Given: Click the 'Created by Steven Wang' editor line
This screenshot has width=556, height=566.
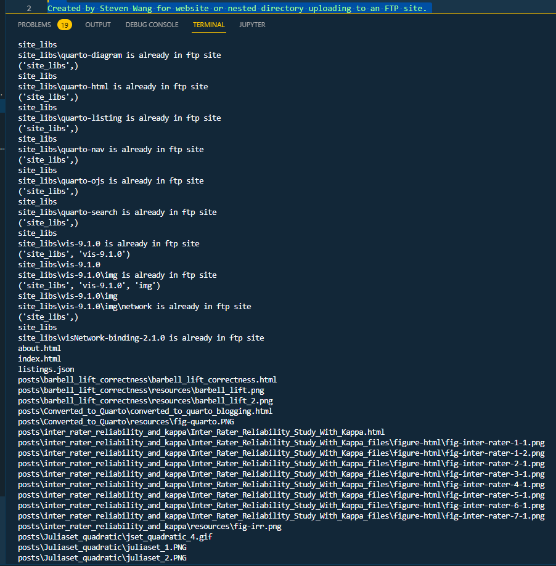Looking at the screenshot, I should click(237, 9).
